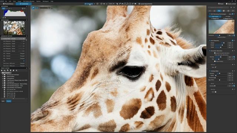The width and height of the screenshot is (237, 133).
Task: Open the Workspaces menu
Action: coord(46,1)
